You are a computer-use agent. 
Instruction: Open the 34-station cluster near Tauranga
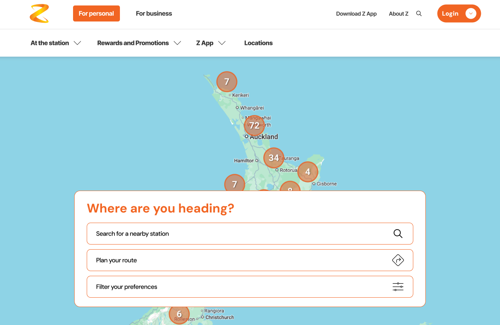[274, 158]
